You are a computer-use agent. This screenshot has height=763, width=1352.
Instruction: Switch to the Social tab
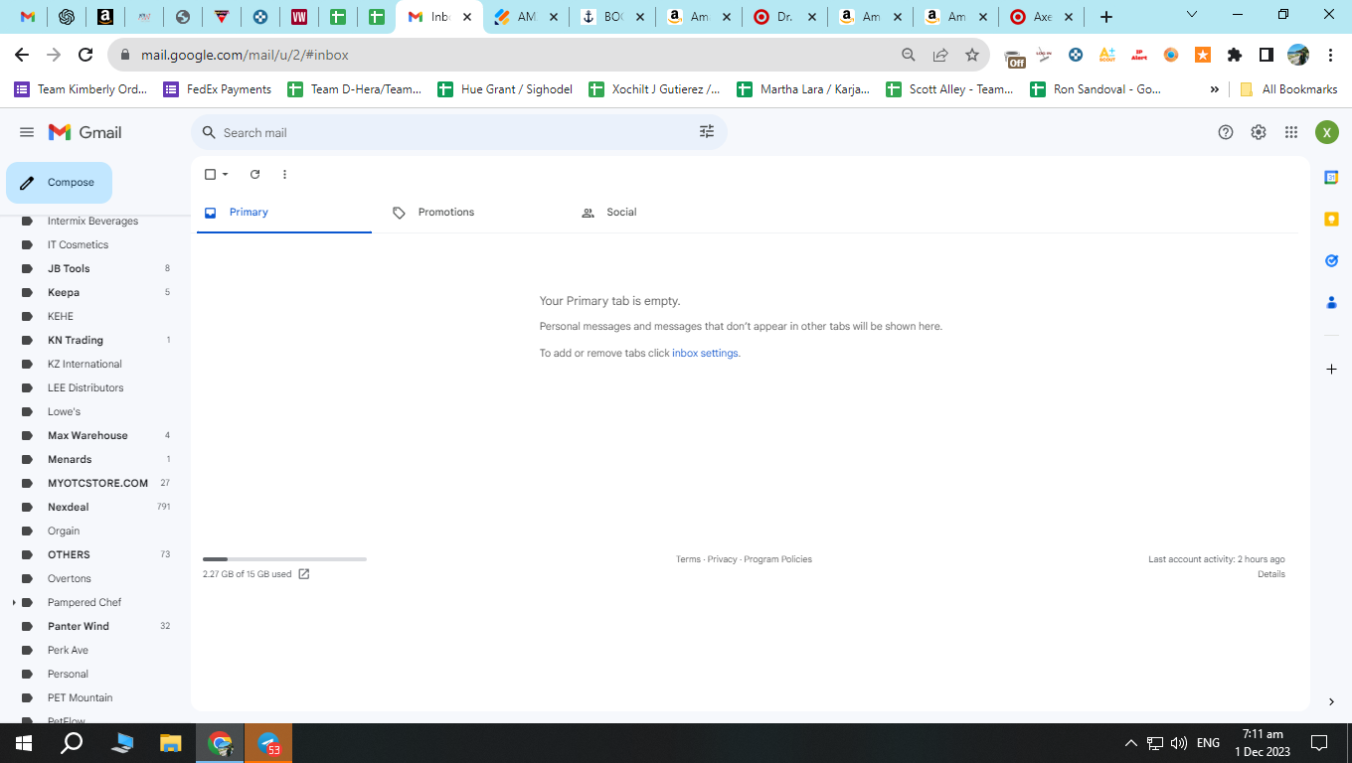(x=662, y=213)
